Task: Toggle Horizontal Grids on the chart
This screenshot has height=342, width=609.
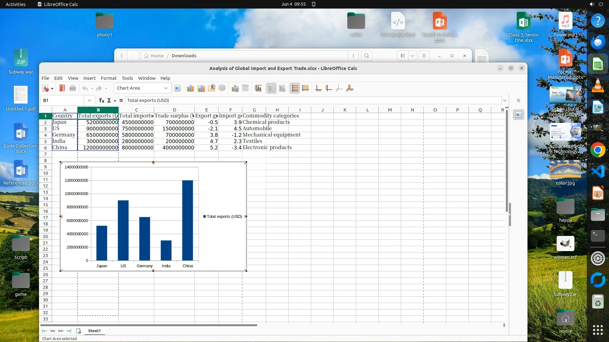Action: click(x=295, y=88)
